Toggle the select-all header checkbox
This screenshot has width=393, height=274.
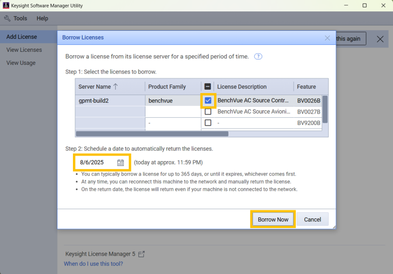coord(208,86)
